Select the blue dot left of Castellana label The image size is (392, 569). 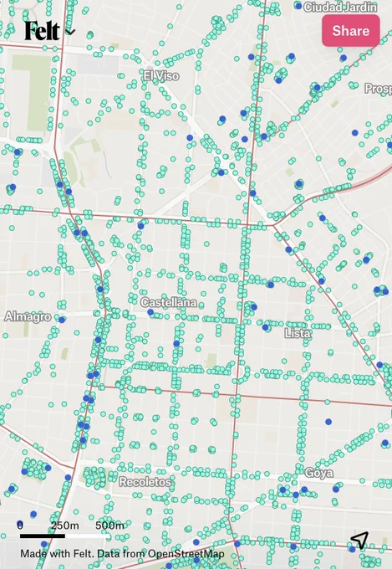(150, 312)
